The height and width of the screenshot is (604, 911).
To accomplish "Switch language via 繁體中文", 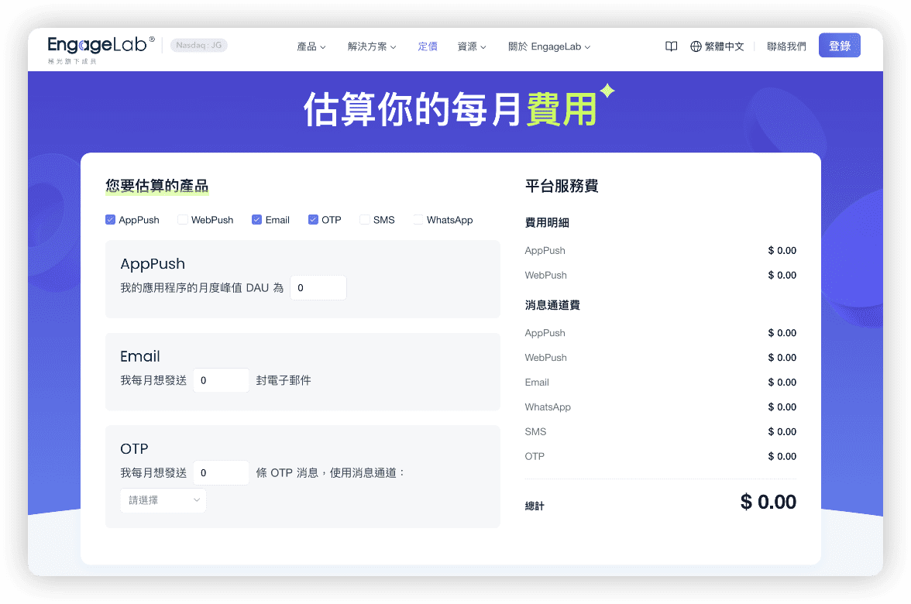I will coord(724,46).
